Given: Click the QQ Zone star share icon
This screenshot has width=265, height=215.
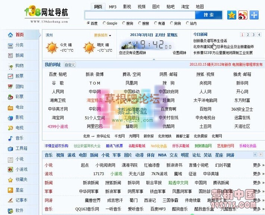Looking at the screenshot, I should (x=231, y=15).
